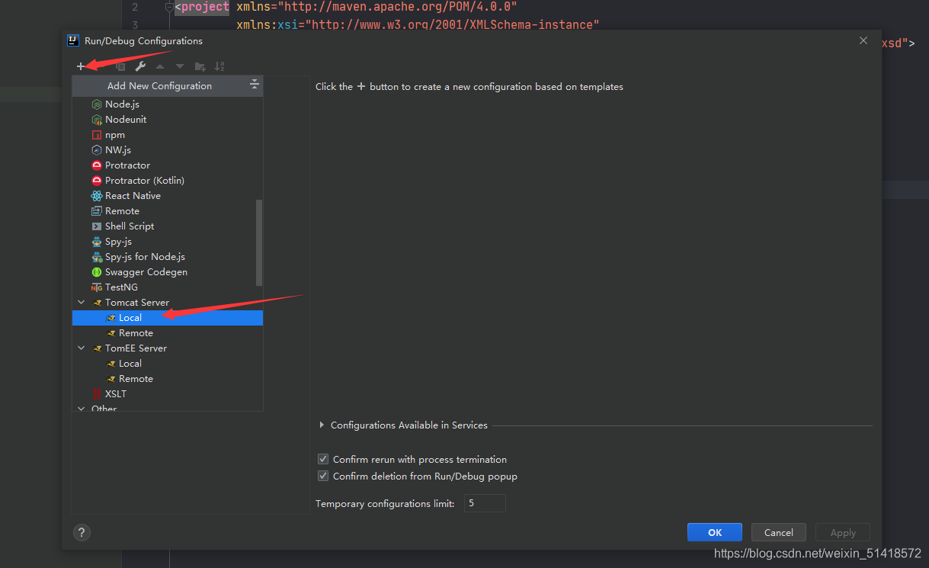This screenshot has height=568, width=929.
Task: Click the Nodeunit configuration icon
Action: [97, 120]
